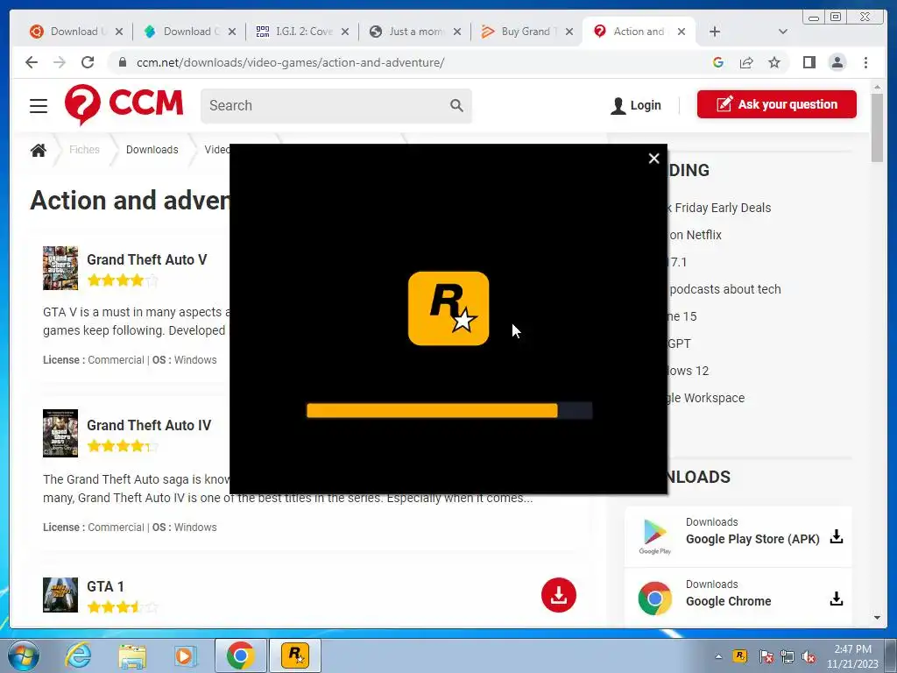Click the Google Play Store (APK) download icon
Screen dimensions: 897x673
[837, 537]
